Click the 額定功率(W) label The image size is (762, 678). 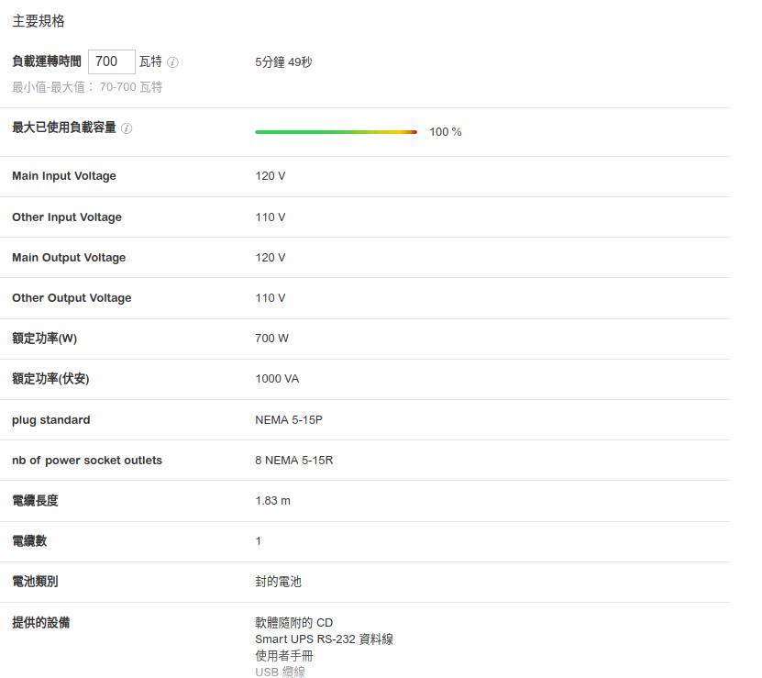click(x=45, y=339)
